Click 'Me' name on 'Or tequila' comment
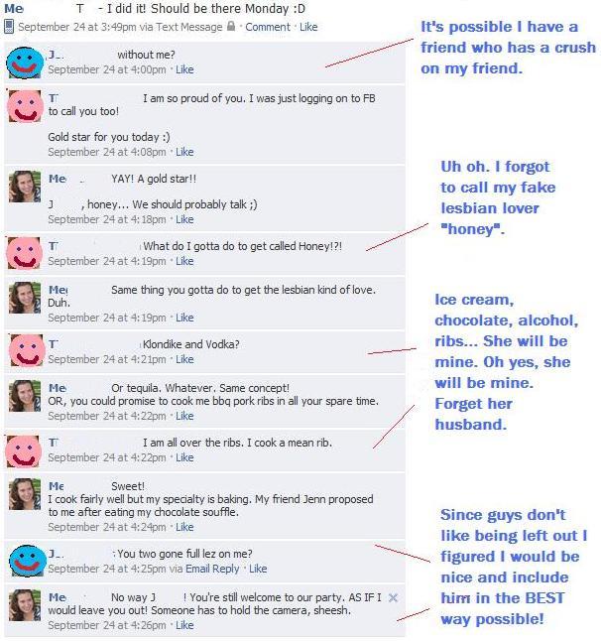 click(58, 388)
